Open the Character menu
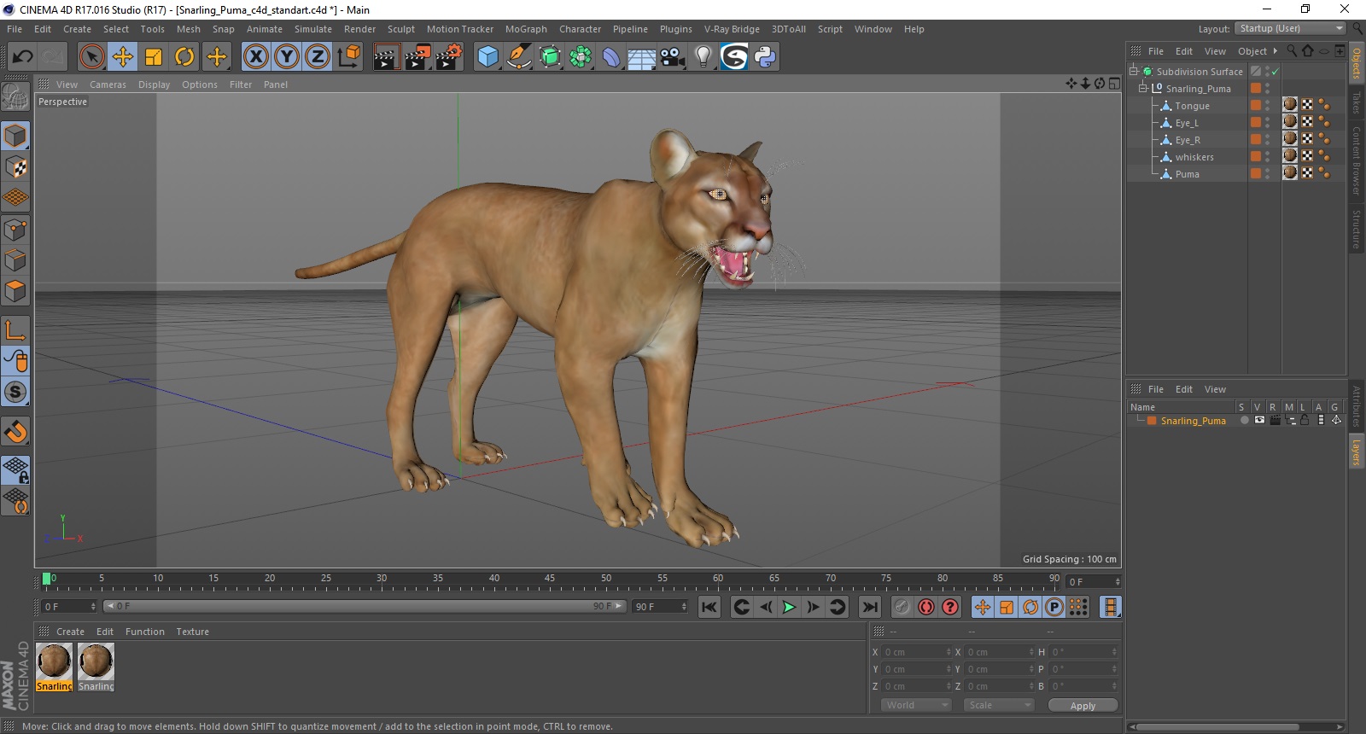Image resolution: width=1366 pixels, height=734 pixels. pos(580,29)
